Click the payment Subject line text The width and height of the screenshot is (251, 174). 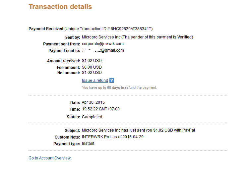138,130
